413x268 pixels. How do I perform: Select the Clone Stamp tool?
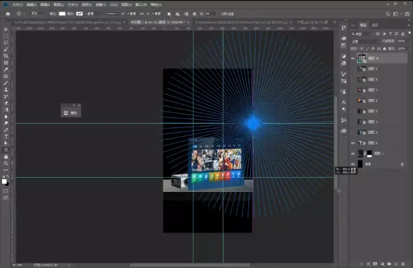6,90
